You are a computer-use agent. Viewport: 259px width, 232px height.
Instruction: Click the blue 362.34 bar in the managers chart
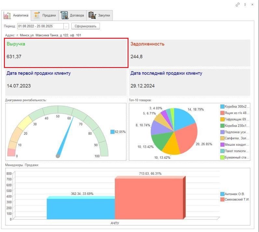[81, 208]
